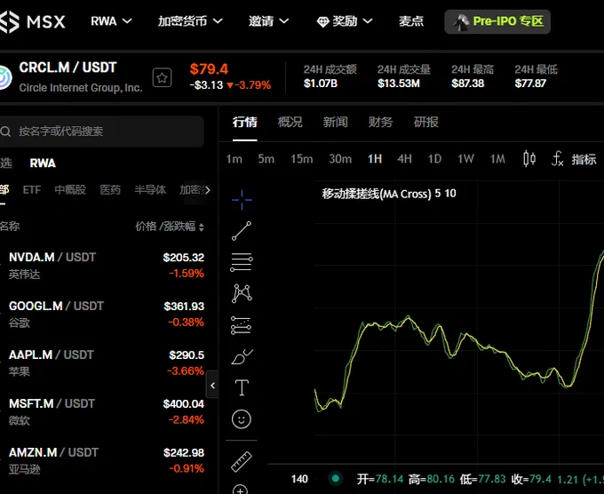Click the CRCL.M / USDT pair title
The image size is (604, 494).
point(68,68)
